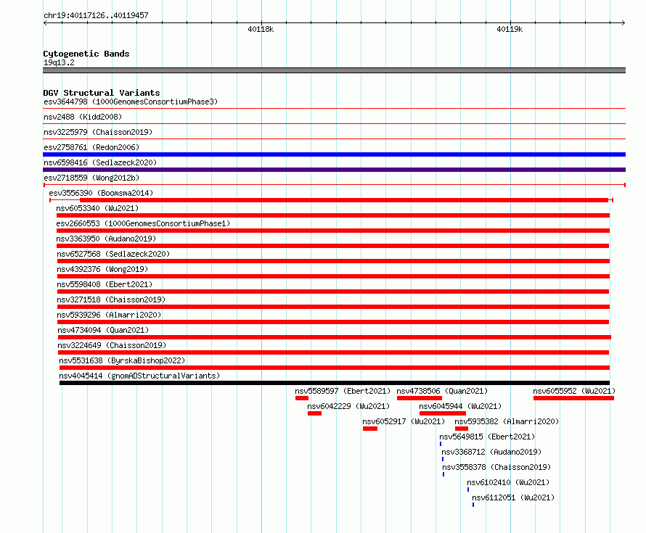Click the blue esv2758761 variant bar
The width and height of the screenshot is (646, 533).
click(334, 154)
